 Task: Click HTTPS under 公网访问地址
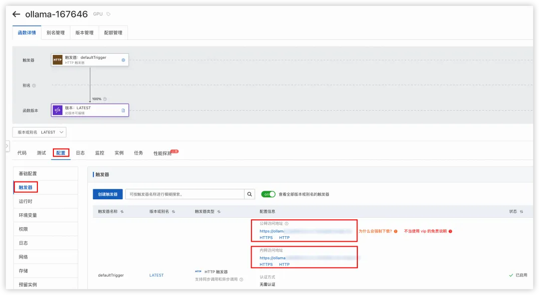coord(266,238)
